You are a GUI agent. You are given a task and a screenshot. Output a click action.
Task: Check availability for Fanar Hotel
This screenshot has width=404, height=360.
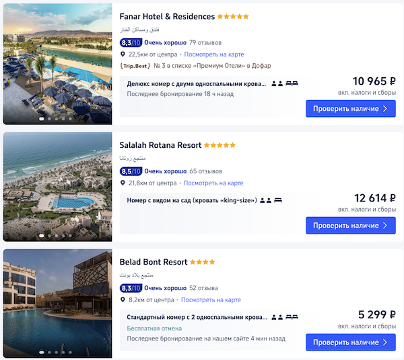click(350, 108)
